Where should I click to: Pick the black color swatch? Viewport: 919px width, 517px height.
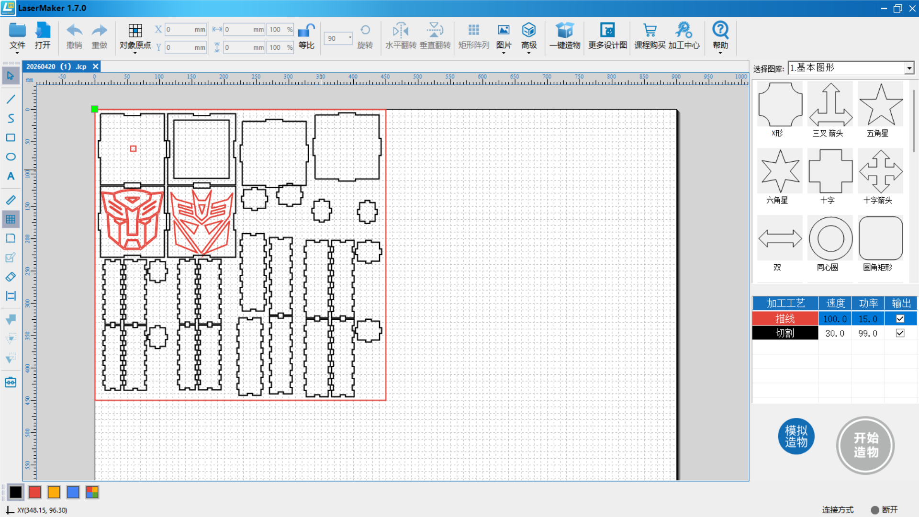click(16, 492)
